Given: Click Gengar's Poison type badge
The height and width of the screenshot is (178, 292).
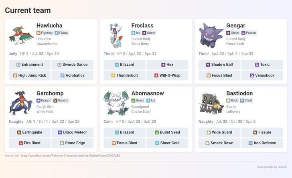Looking at the screenshot, I should [249, 33].
